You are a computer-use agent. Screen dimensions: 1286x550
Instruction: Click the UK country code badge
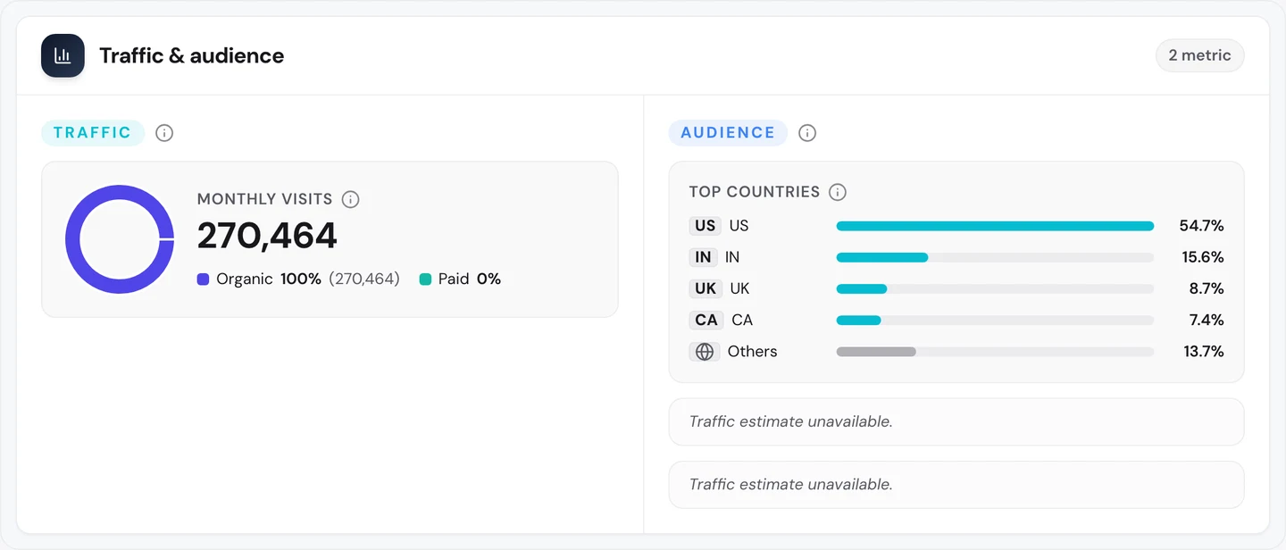click(x=706, y=288)
